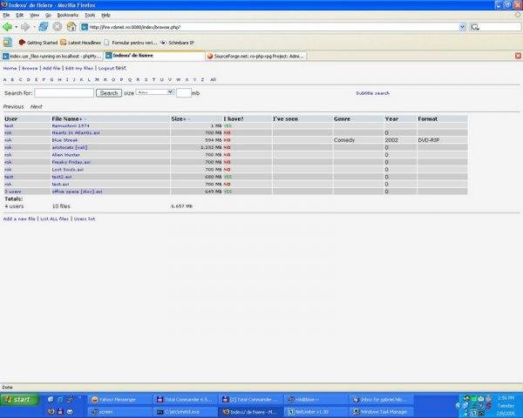Focus the size in mb input field
Viewport: 523px width, 418px height.
click(x=183, y=92)
